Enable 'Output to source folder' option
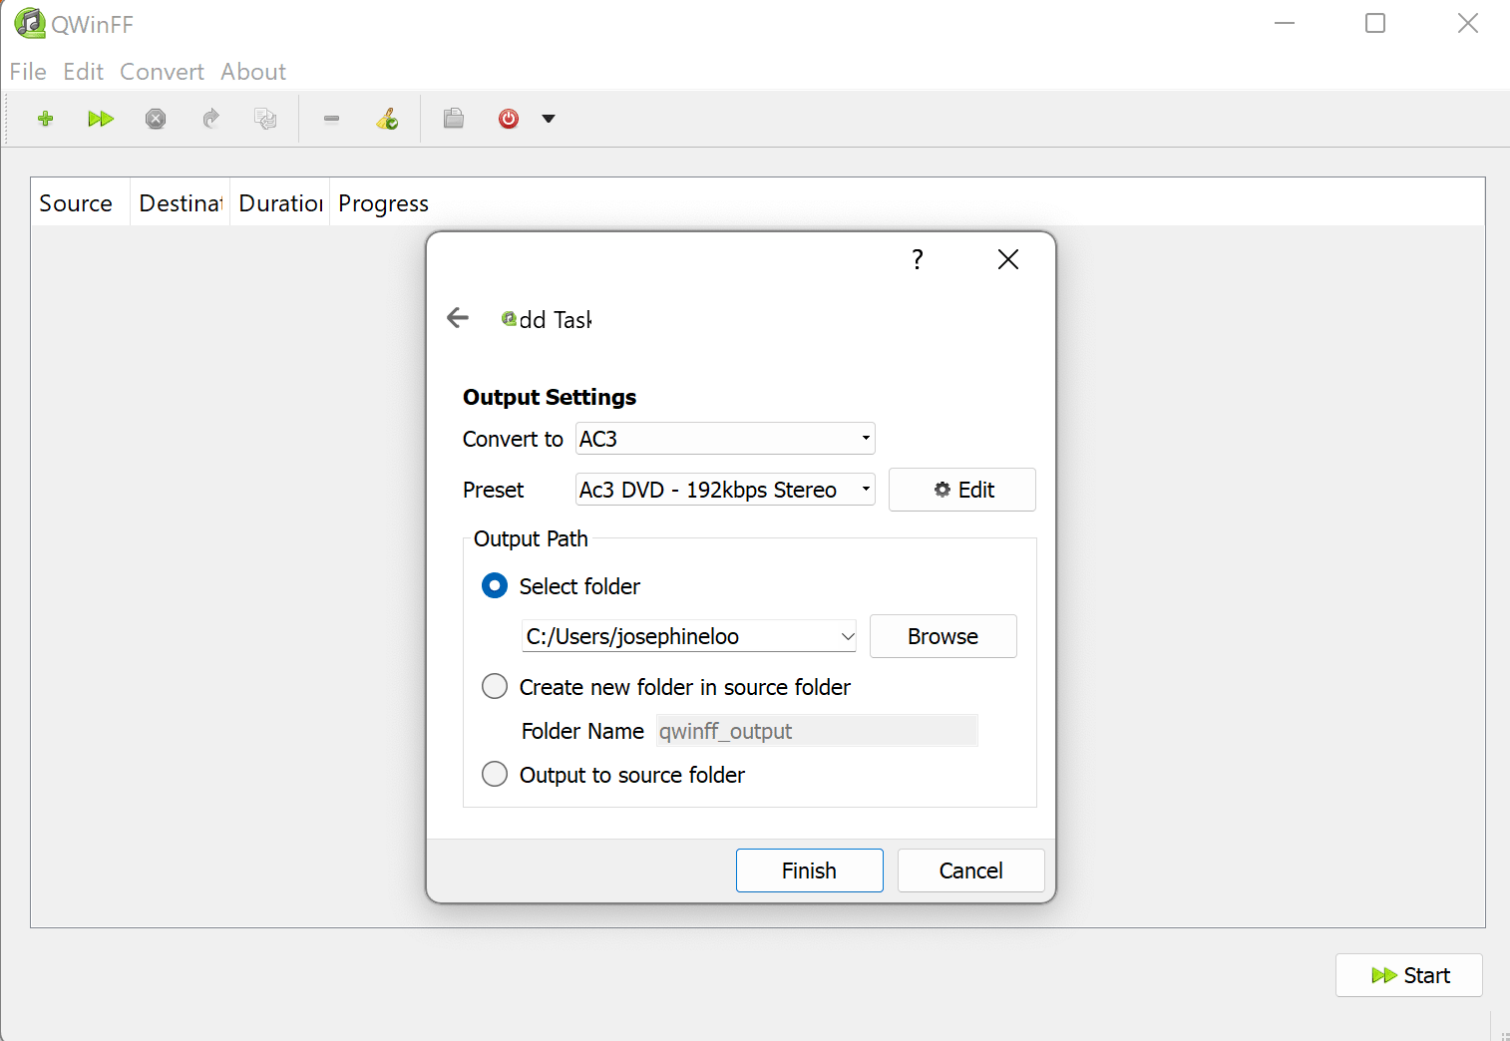Viewport: 1510px width, 1041px height. tap(495, 775)
